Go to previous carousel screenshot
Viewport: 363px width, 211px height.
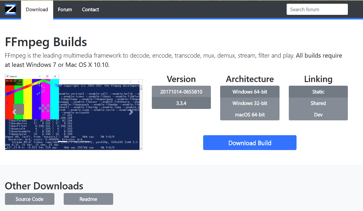click(14, 112)
